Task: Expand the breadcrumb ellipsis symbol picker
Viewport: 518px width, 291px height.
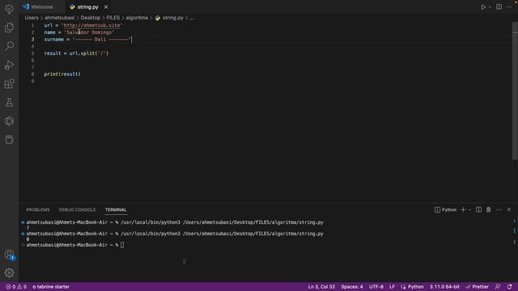Action: click(x=192, y=18)
